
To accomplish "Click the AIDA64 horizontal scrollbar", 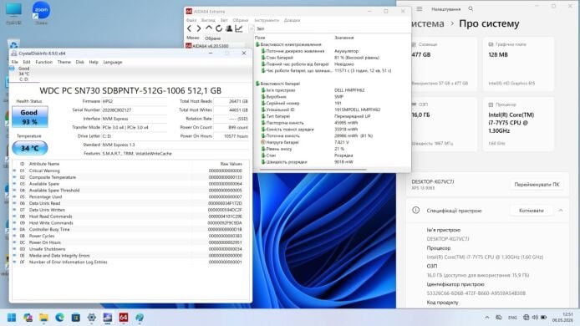I will [313, 170].
